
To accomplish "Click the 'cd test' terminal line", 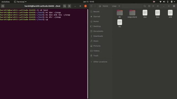I will tap(24, 10).
